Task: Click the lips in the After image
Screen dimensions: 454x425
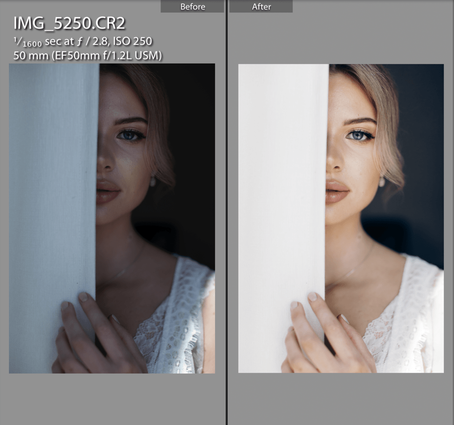Action: (337, 192)
